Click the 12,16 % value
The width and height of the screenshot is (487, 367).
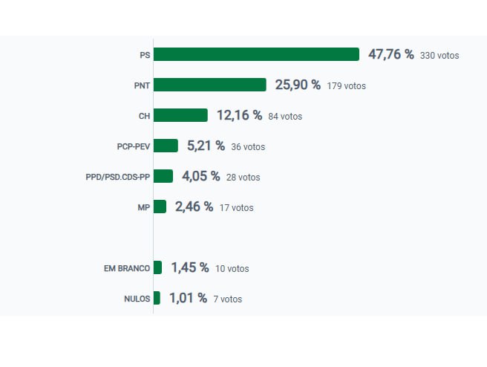tap(239, 115)
